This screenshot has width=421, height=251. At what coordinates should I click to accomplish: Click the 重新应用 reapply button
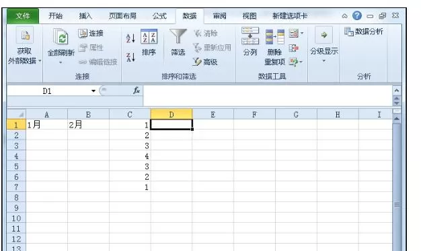tap(212, 48)
